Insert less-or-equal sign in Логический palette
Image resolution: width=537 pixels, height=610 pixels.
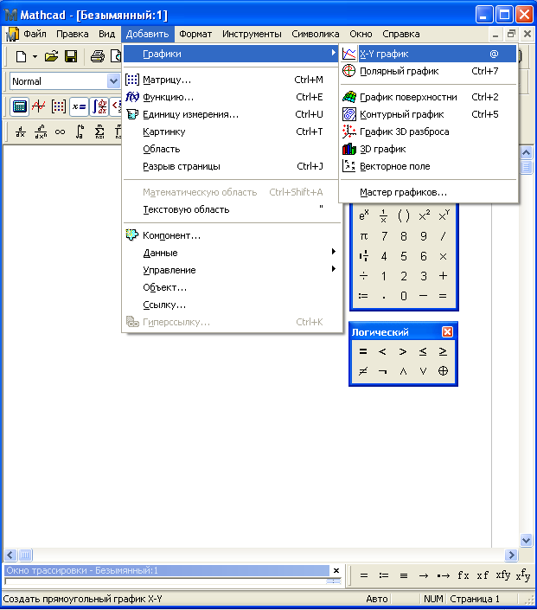point(423,351)
